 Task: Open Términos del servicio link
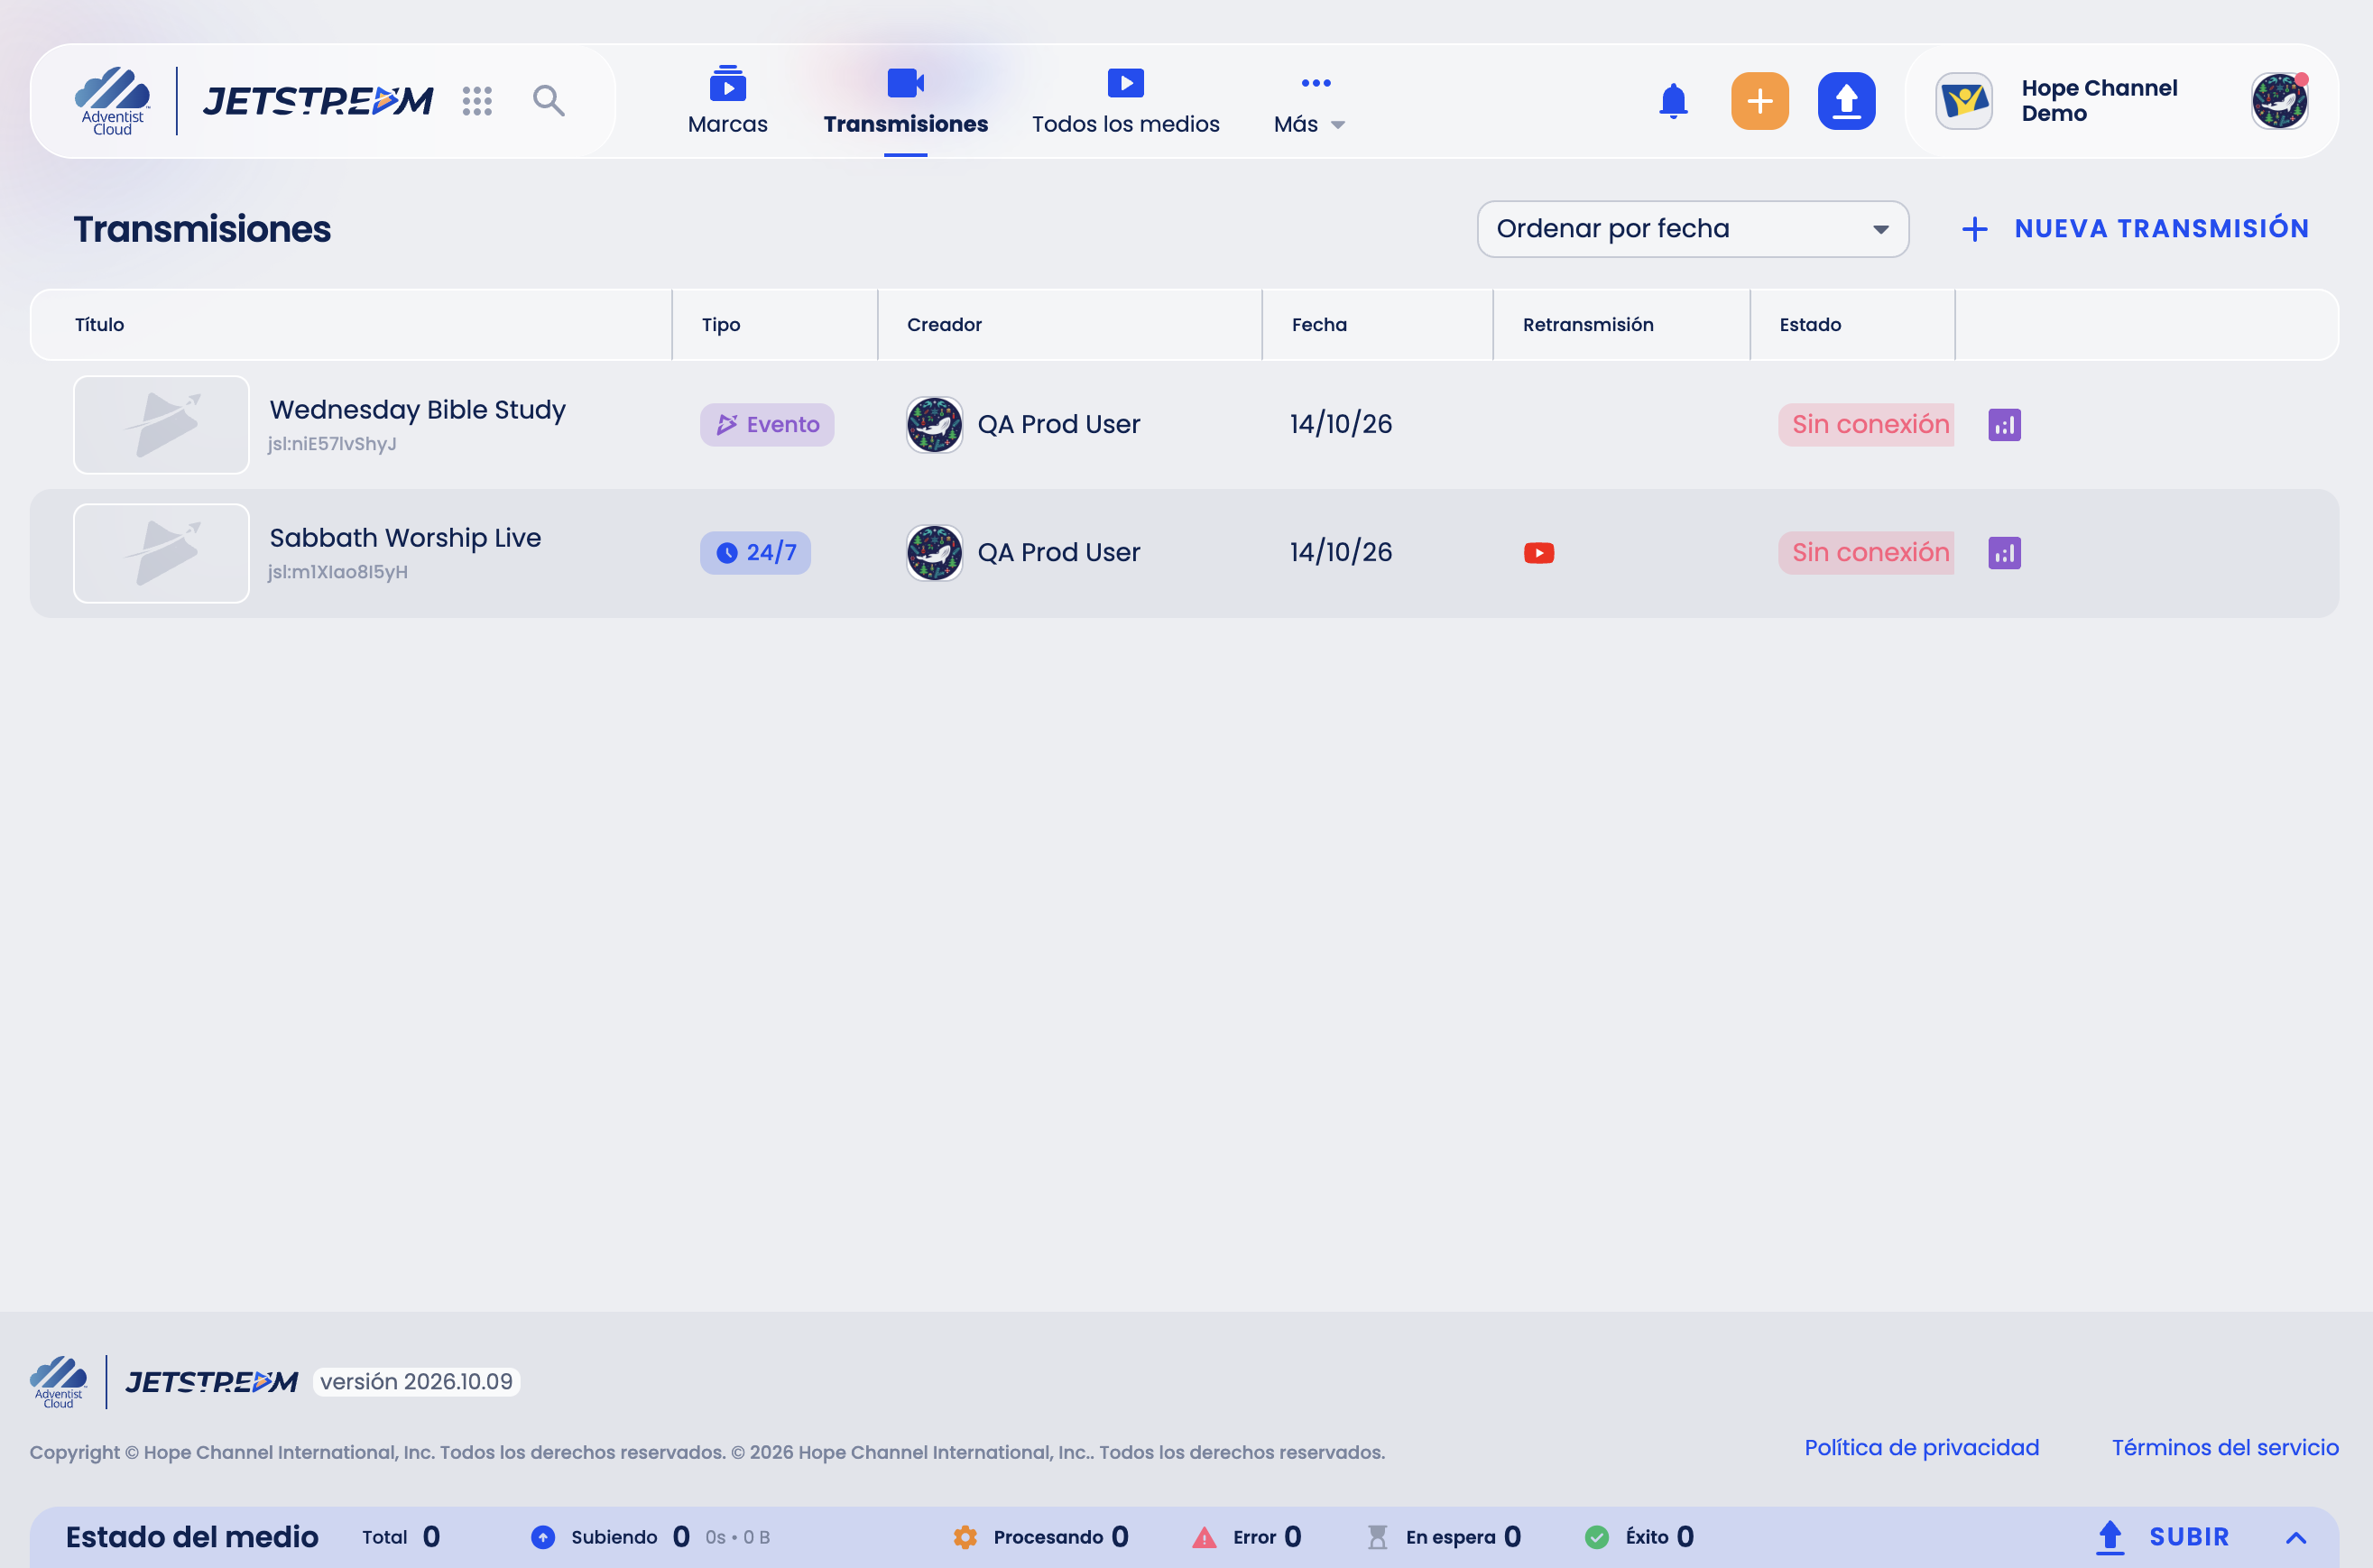2224,1447
